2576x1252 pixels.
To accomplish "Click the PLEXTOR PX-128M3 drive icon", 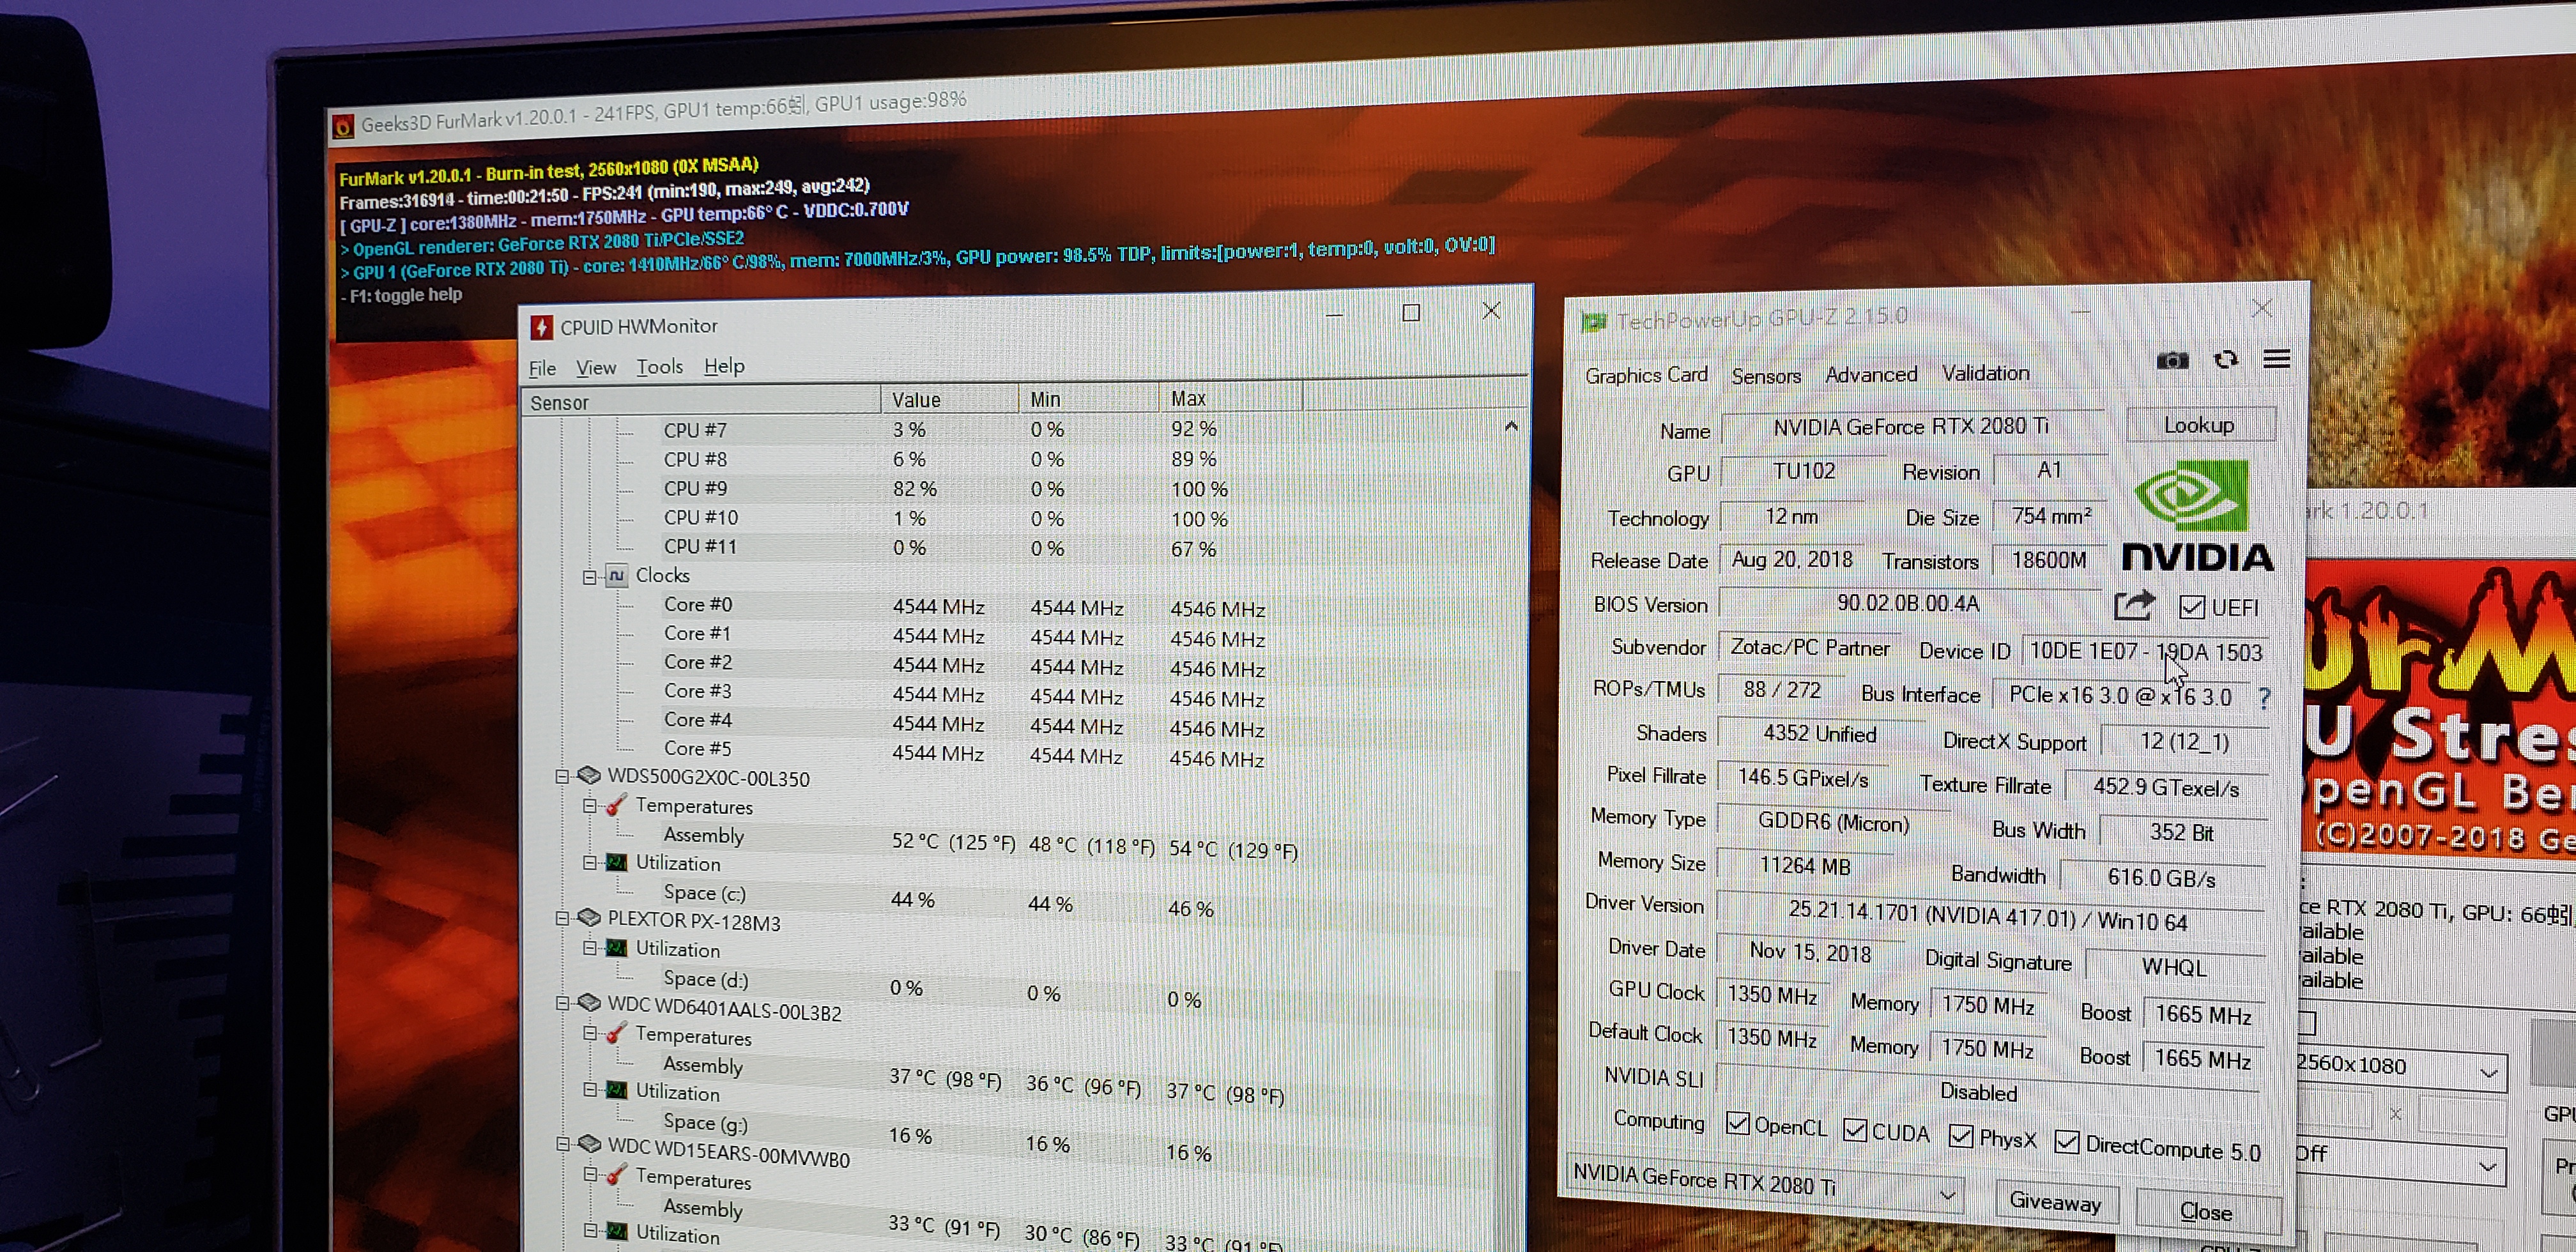I will 589,917.
